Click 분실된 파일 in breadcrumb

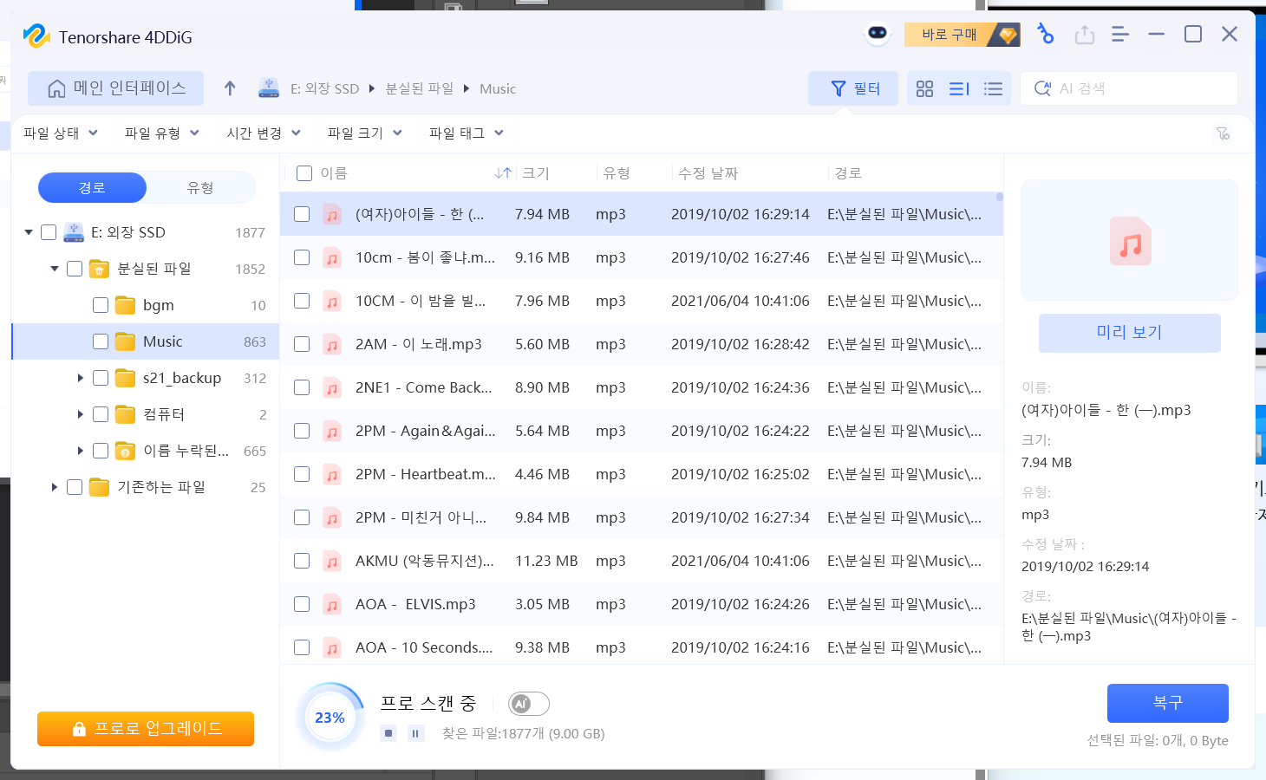click(x=420, y=88)
